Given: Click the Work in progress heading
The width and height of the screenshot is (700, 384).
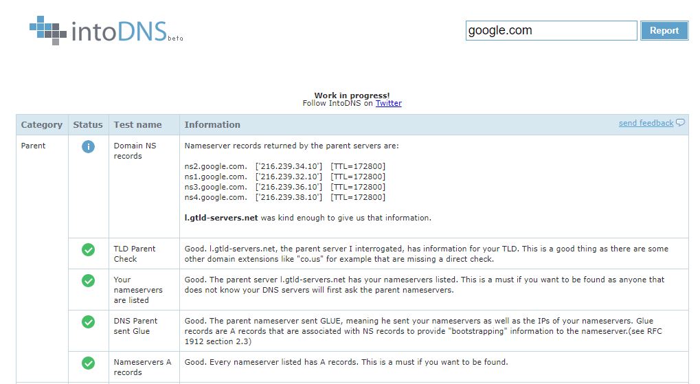Looking at the screenshot, I should coord(352,95).
